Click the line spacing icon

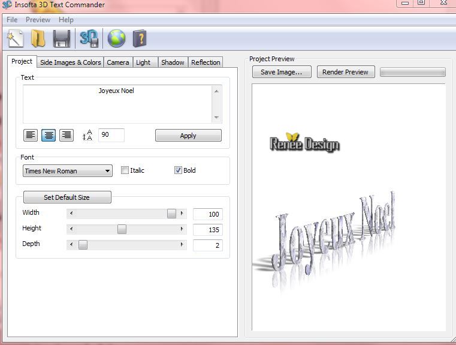87,136
